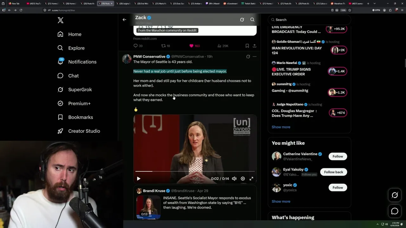Open the taskbar volume icon

point(386,224)
